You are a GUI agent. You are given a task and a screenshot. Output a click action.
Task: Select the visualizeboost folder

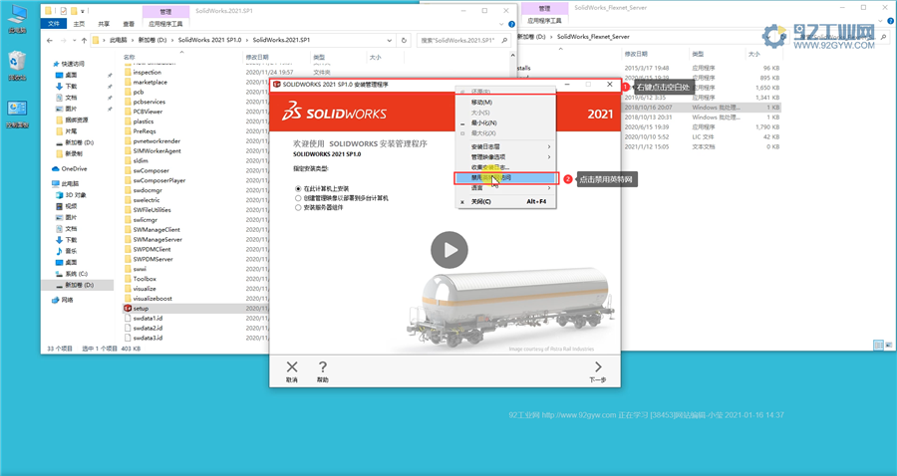[152, 299]
